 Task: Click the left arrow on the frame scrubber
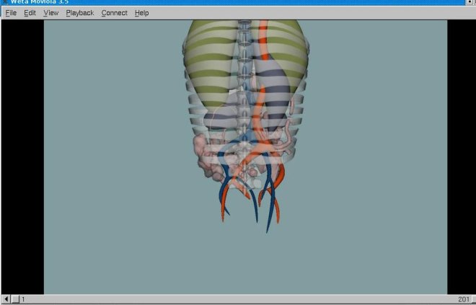[x=6, y=299]
